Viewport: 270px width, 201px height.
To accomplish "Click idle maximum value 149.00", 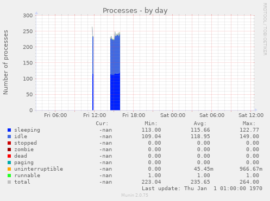I will pos(249,137).
